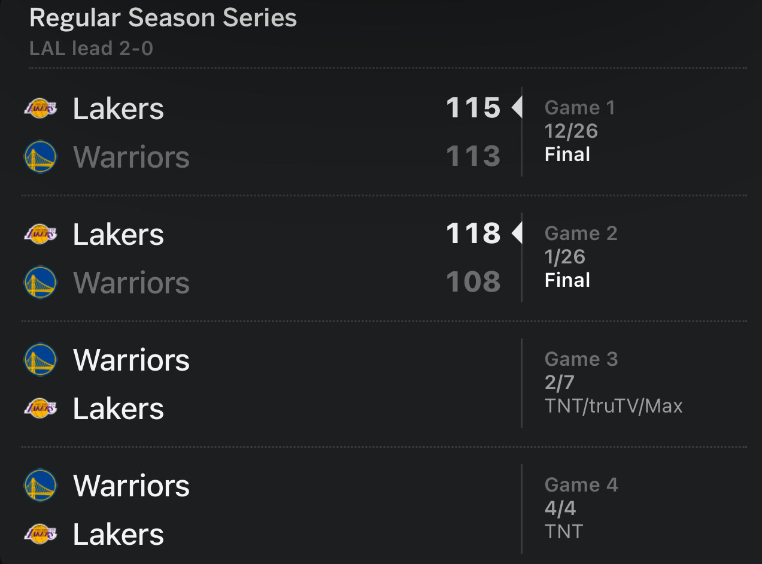Click the Warriors logo in Game 3
Viewport: 762px width, 564px height.
[x=41, y=360]
